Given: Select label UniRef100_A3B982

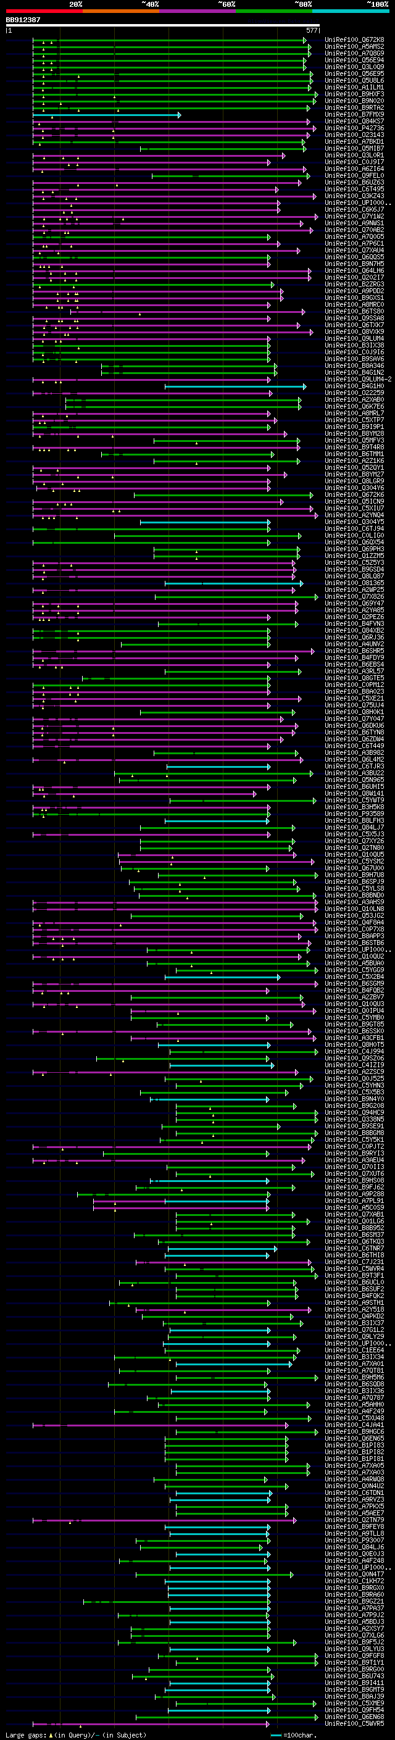Looking at the screenshot, I should pos(354,752).
